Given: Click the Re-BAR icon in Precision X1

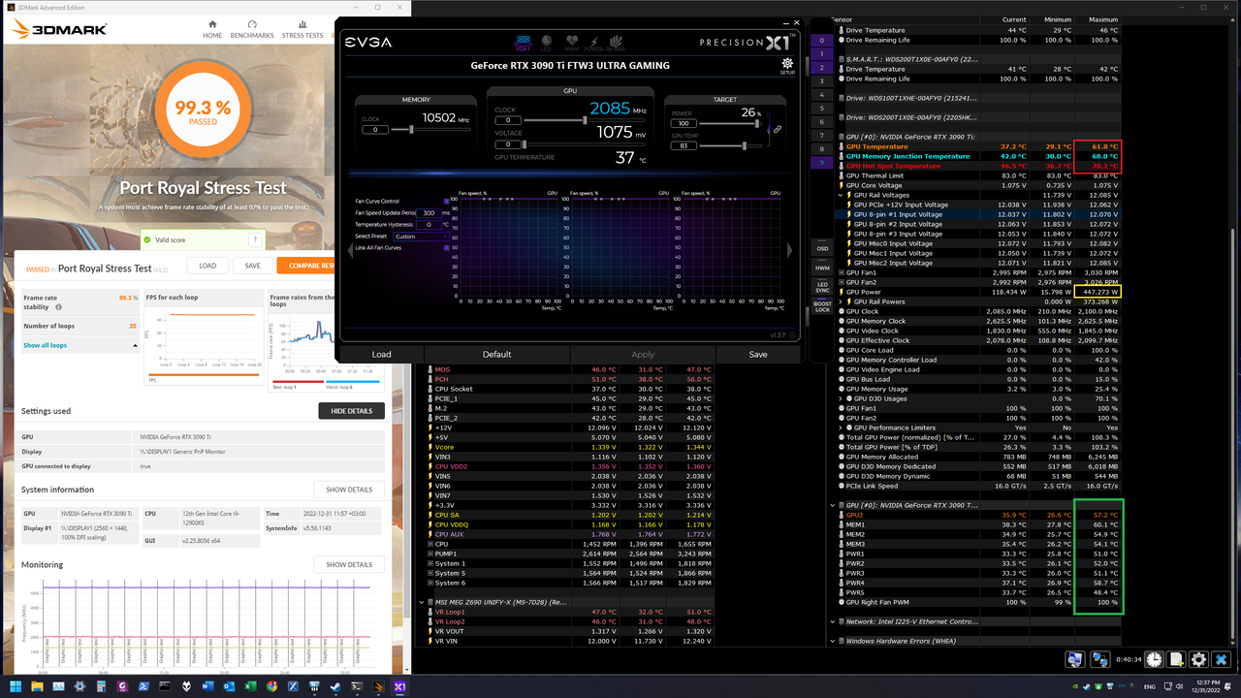Looking at the screenshot, I should point(616,44).
